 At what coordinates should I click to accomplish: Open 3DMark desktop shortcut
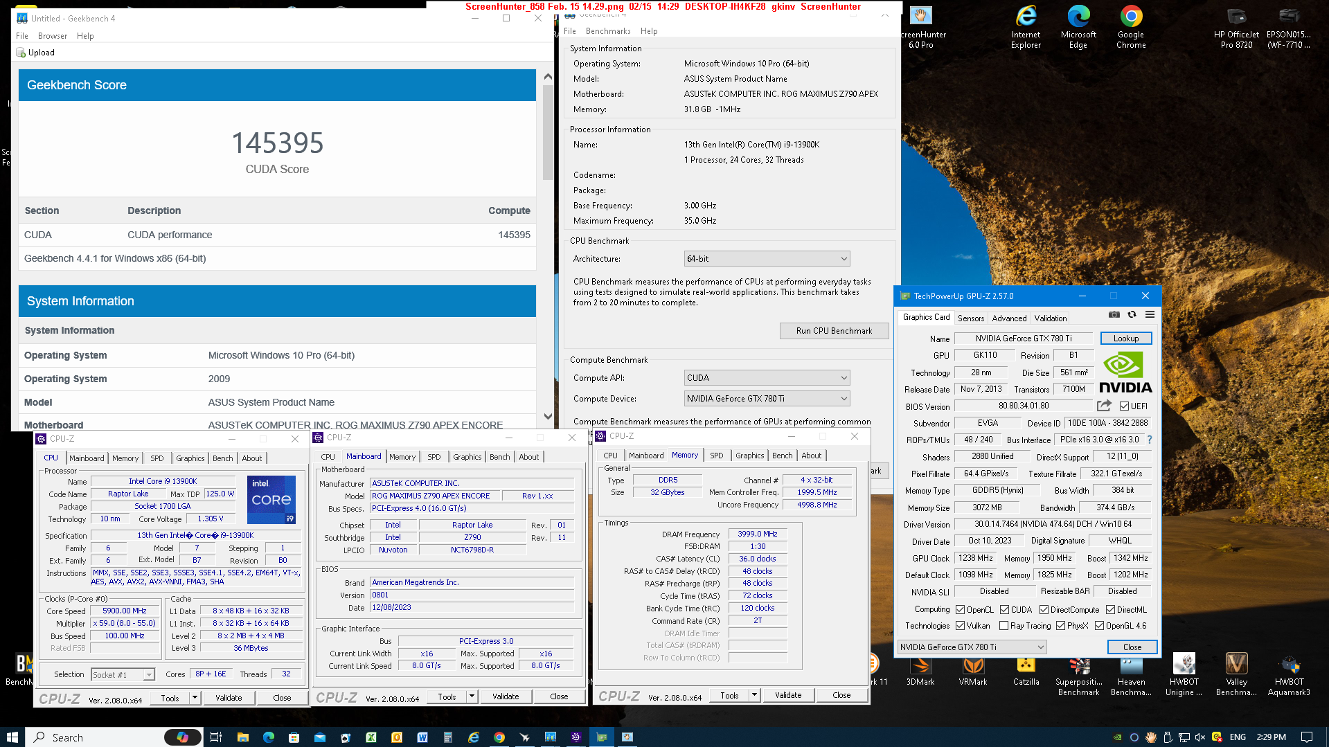tap(920, 670)
